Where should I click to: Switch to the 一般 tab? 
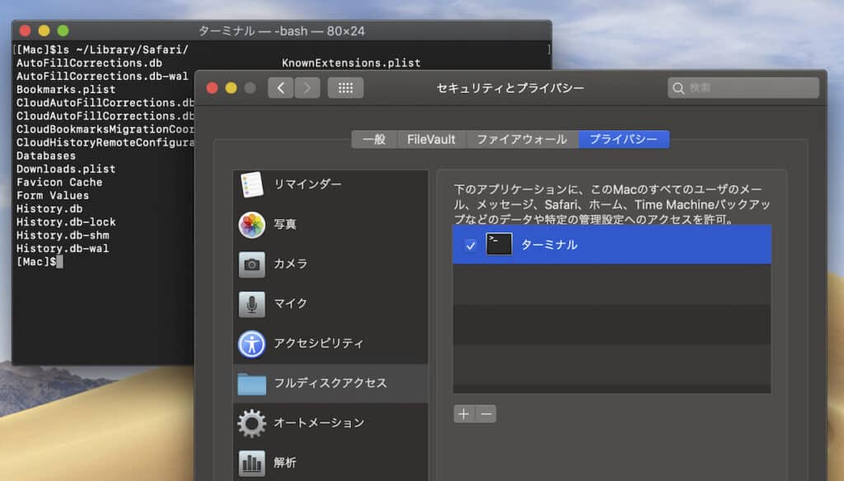click(x=373, y=139)
